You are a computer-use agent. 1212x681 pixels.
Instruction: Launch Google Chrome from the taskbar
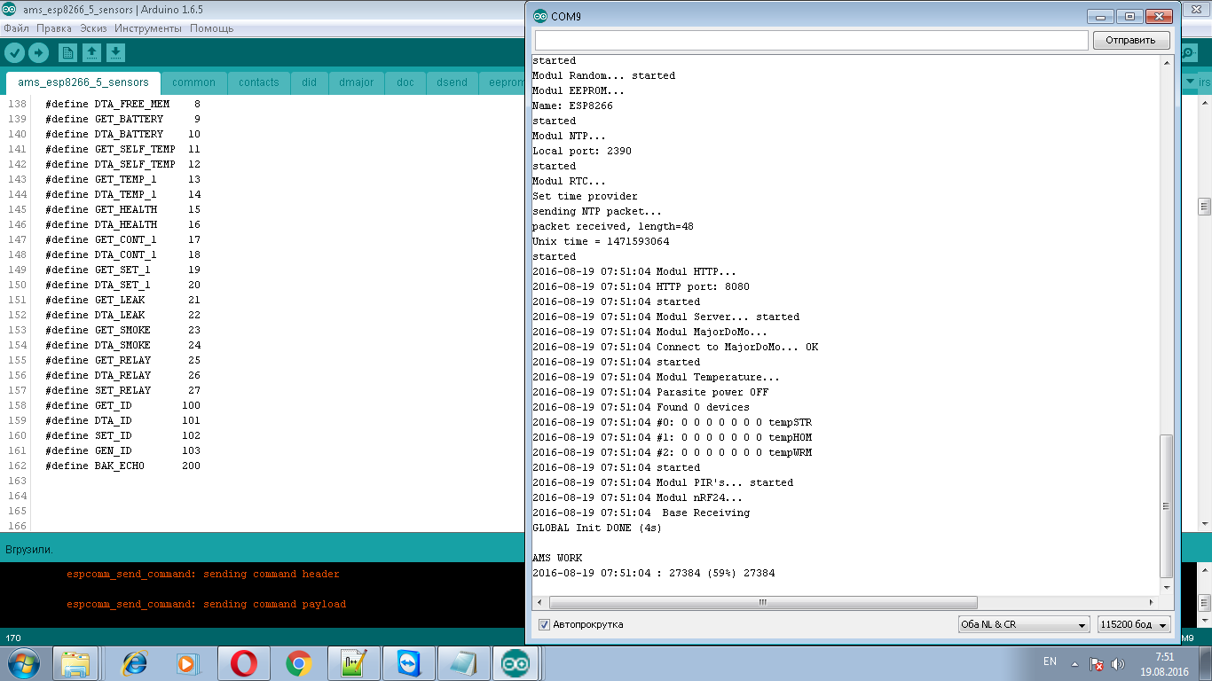tap(299, 663)
